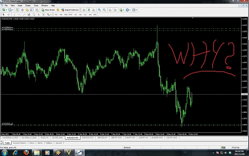
Task: Switch timeframe to H4
Action: 80,15
